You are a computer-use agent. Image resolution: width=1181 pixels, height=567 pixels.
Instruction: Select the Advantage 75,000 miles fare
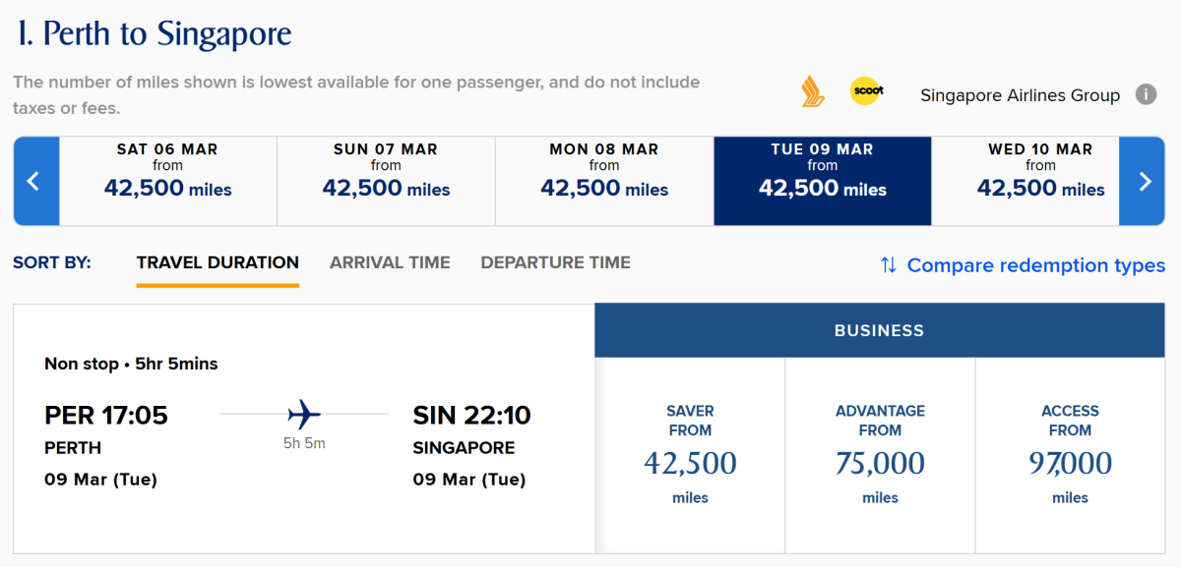[x=880, y=454]
